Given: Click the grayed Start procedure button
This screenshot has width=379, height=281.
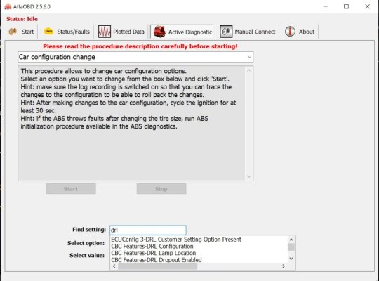Looking at the screenshot, I should tap(71, 189).
